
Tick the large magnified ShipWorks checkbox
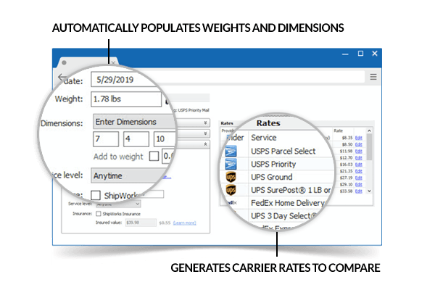click(x=96, y=195)
